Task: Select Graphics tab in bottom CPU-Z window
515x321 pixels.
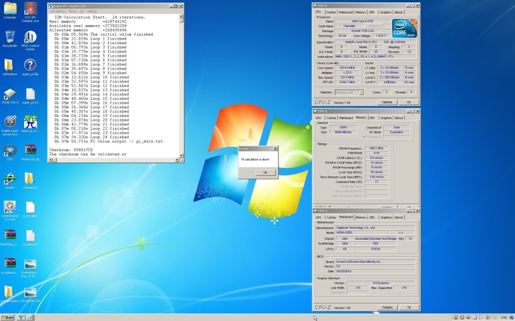Action: 386,217
